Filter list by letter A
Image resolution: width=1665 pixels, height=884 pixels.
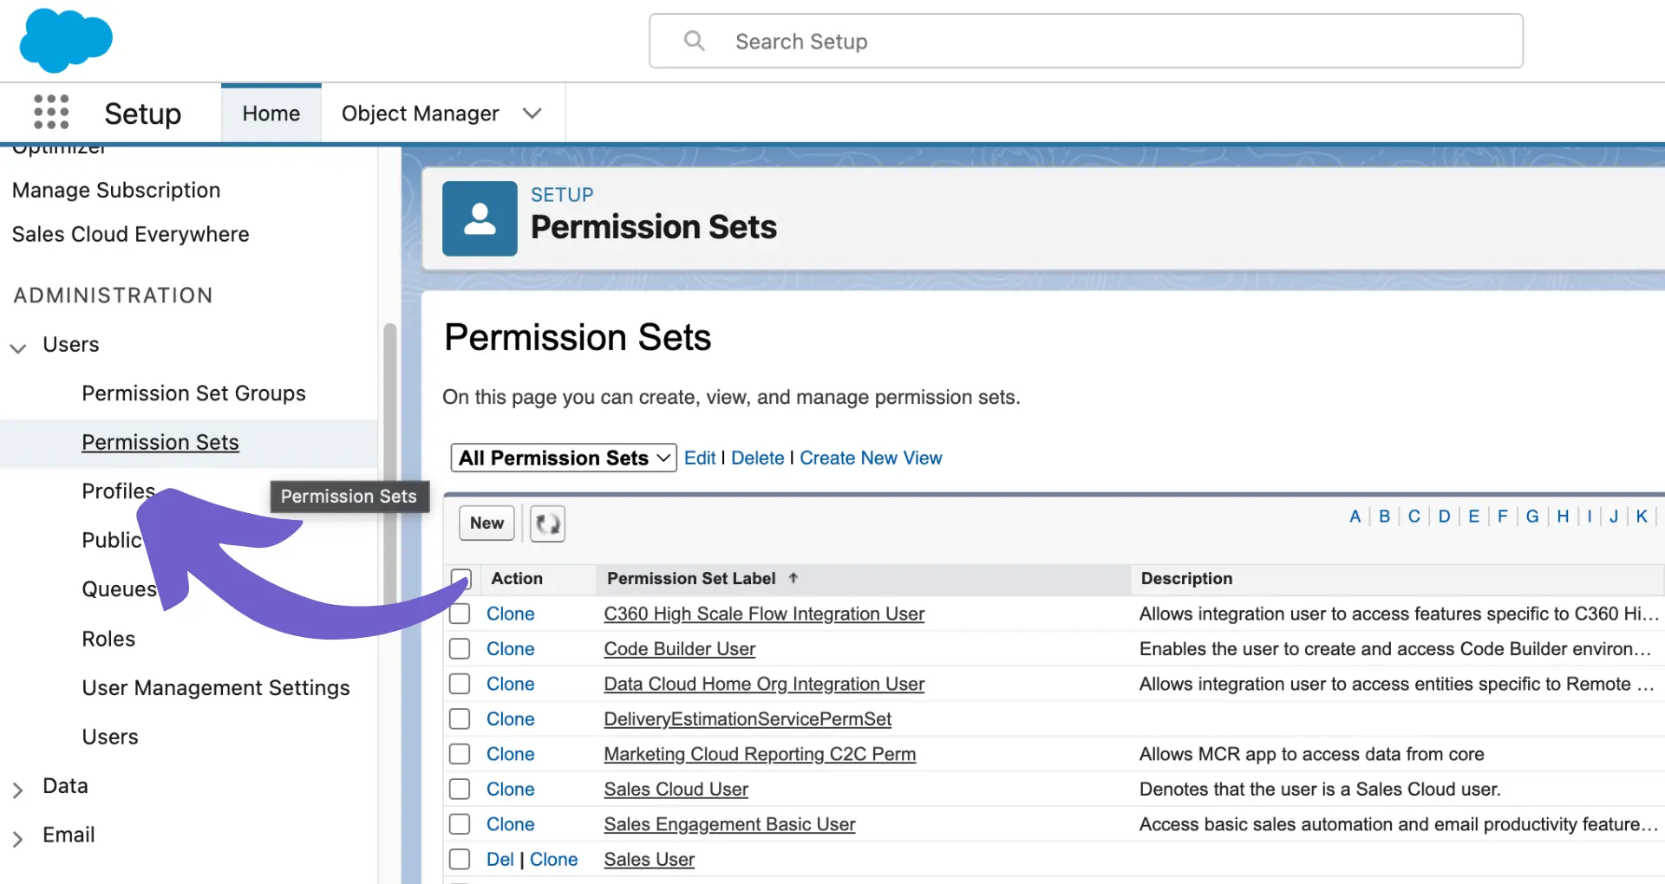coord(1355,517)
